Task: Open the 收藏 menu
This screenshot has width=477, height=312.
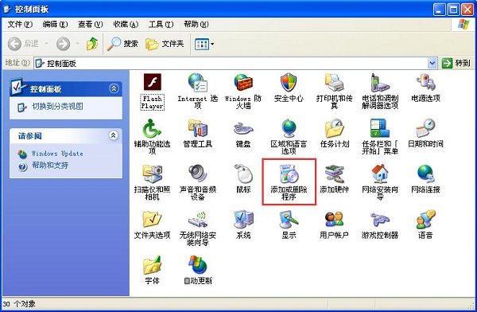Action: click(x=126, y=24)
